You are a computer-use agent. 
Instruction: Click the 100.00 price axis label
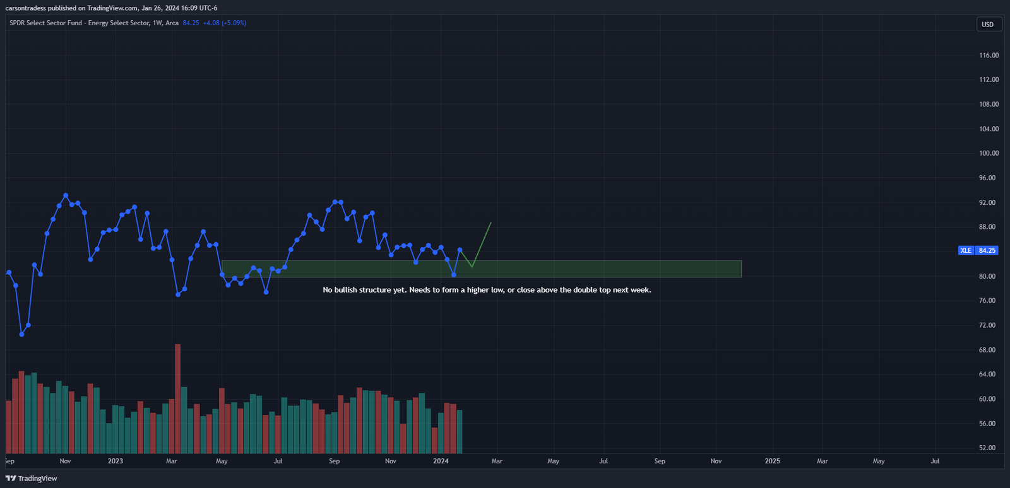coord(989,153)
